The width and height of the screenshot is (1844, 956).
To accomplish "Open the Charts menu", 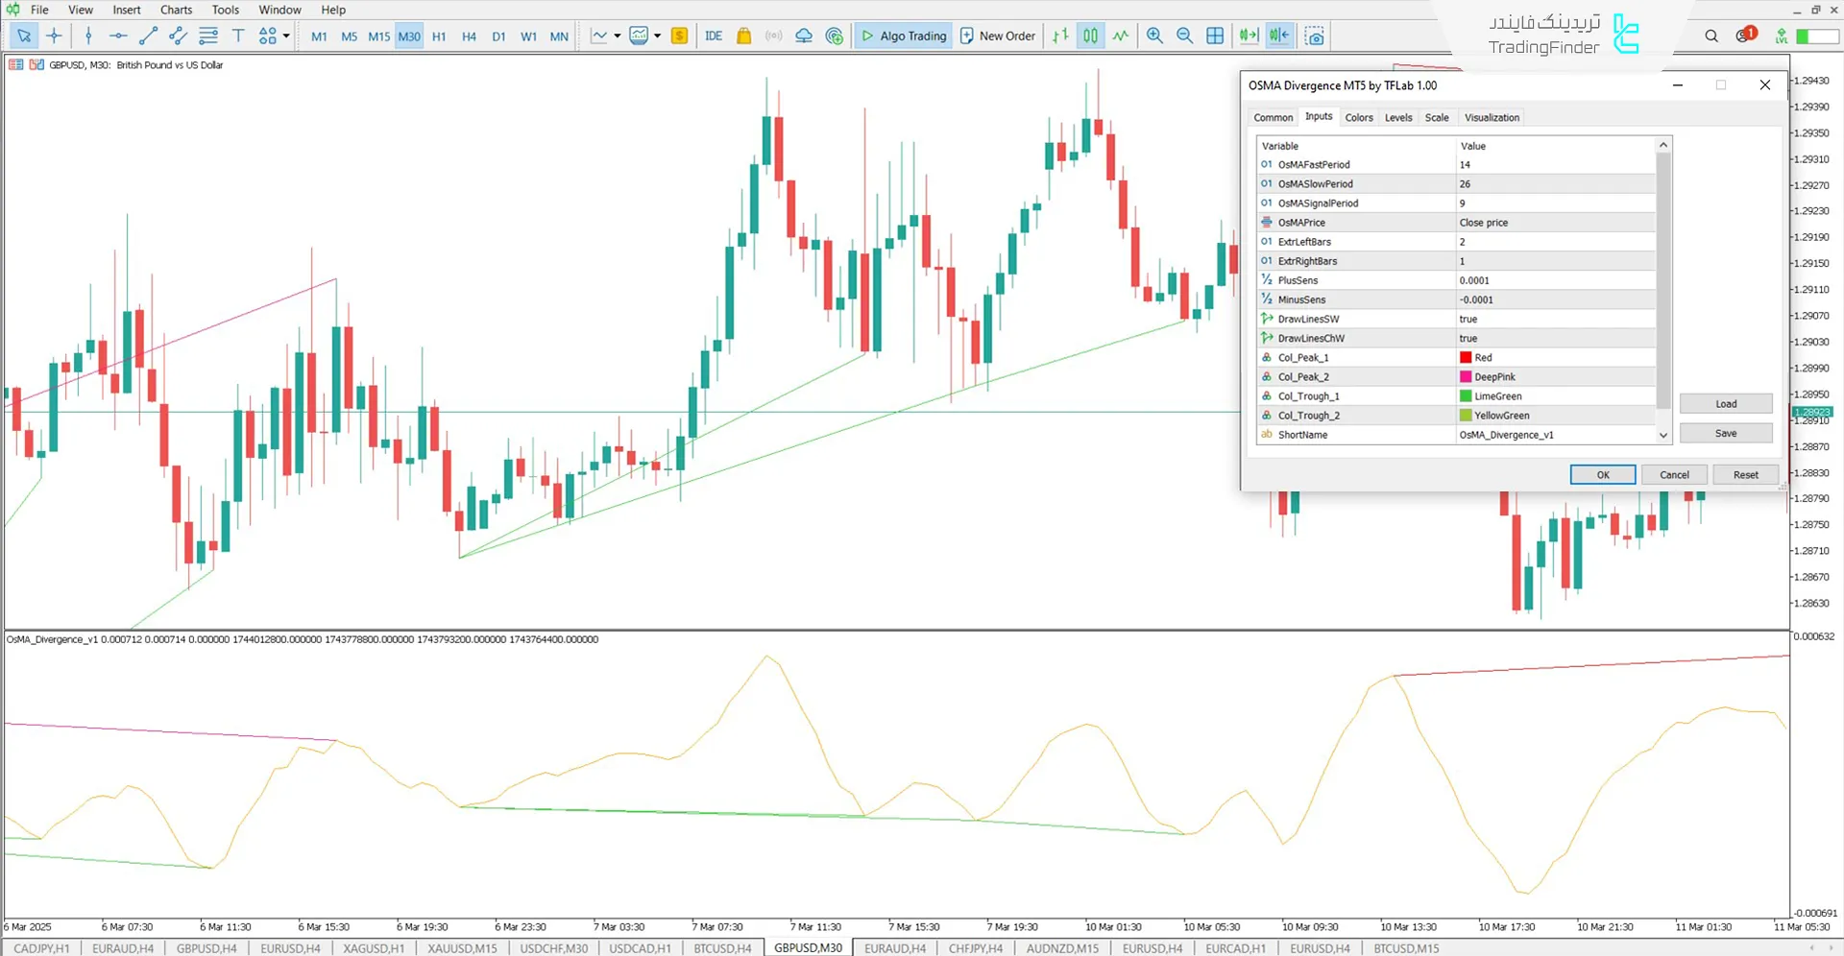I will click(176, 10).
